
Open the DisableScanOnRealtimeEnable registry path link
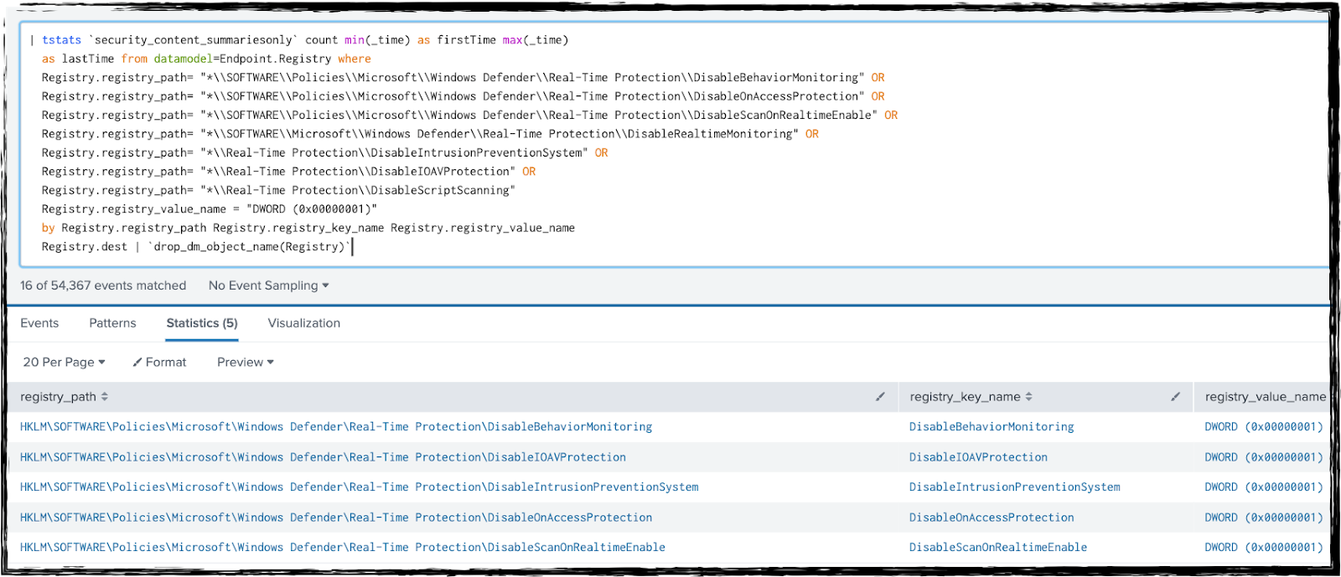pyautogui.click(x=342, y=548)
